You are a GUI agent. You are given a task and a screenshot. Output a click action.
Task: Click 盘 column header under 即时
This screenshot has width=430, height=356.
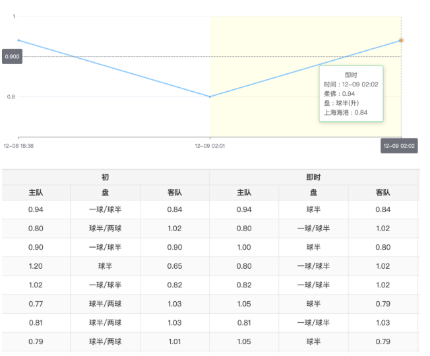coord(314,193)
